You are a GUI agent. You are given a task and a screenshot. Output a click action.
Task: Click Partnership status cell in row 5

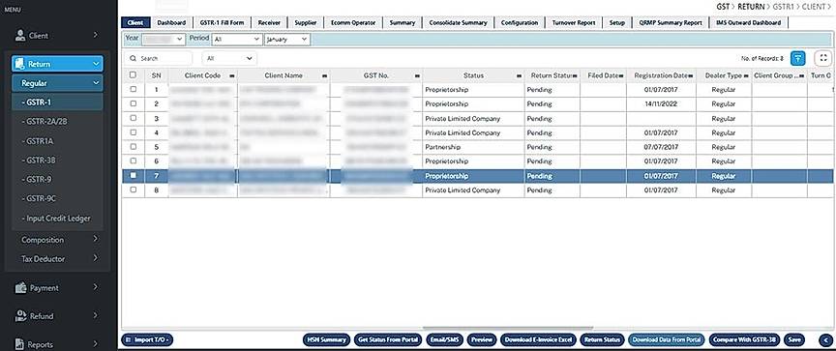pos(473,147)
